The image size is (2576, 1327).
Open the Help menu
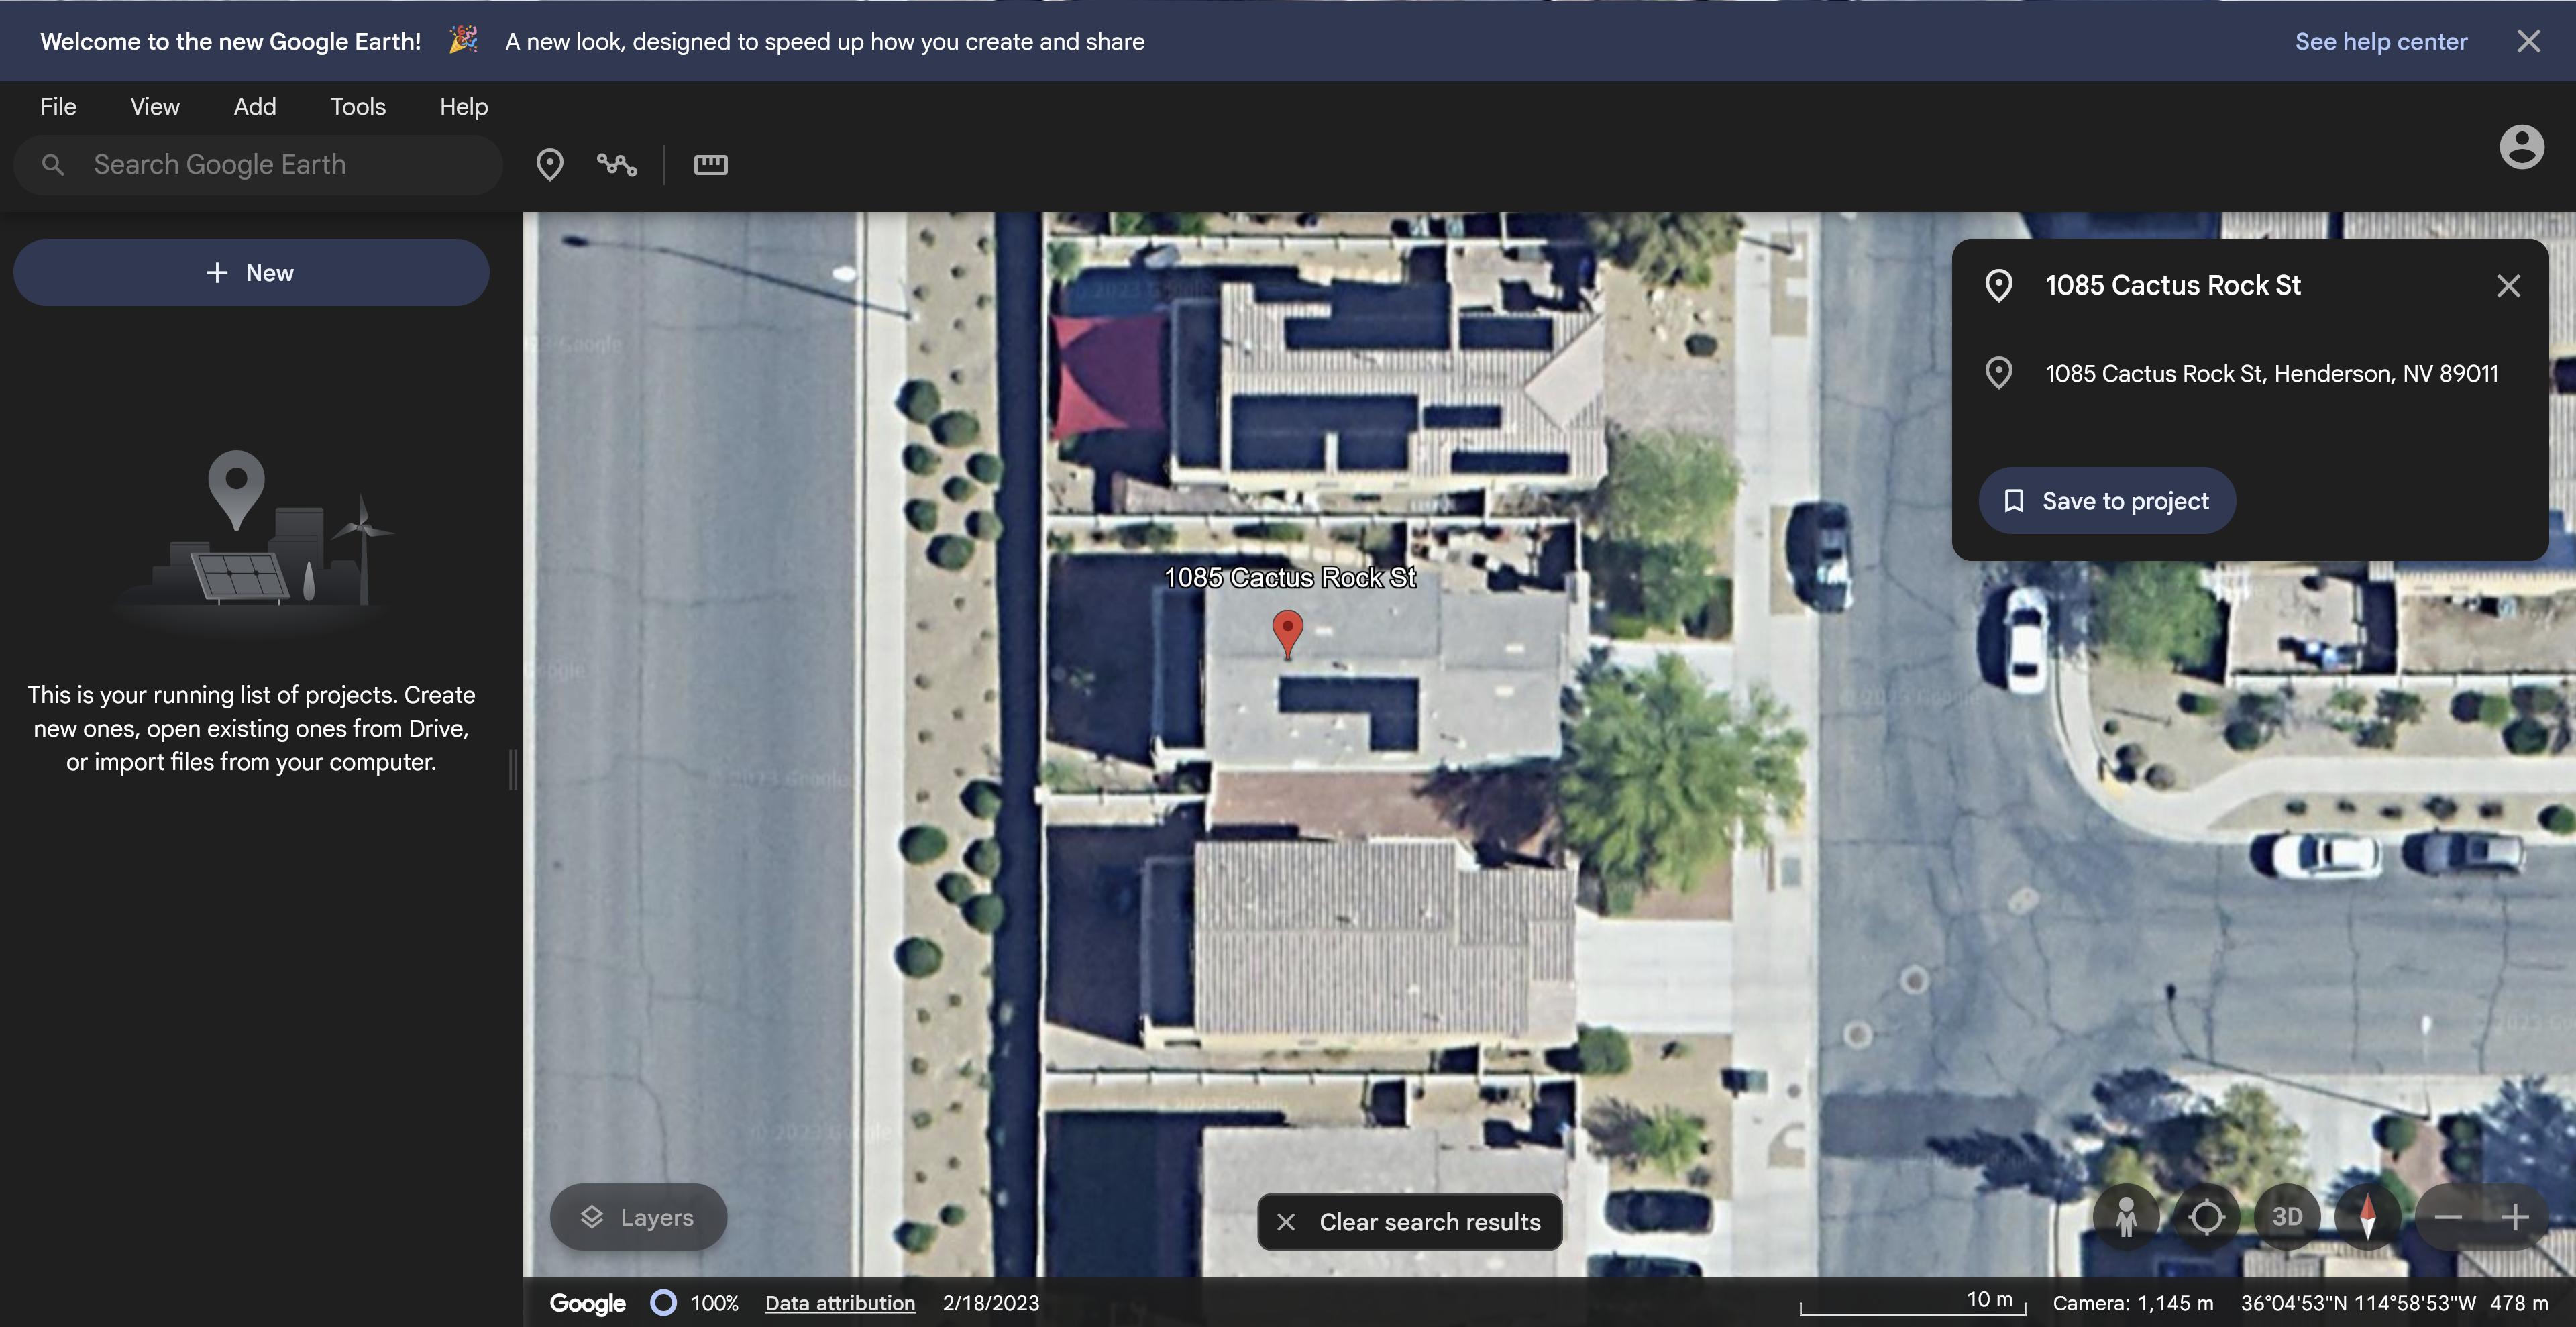point(464,106)
